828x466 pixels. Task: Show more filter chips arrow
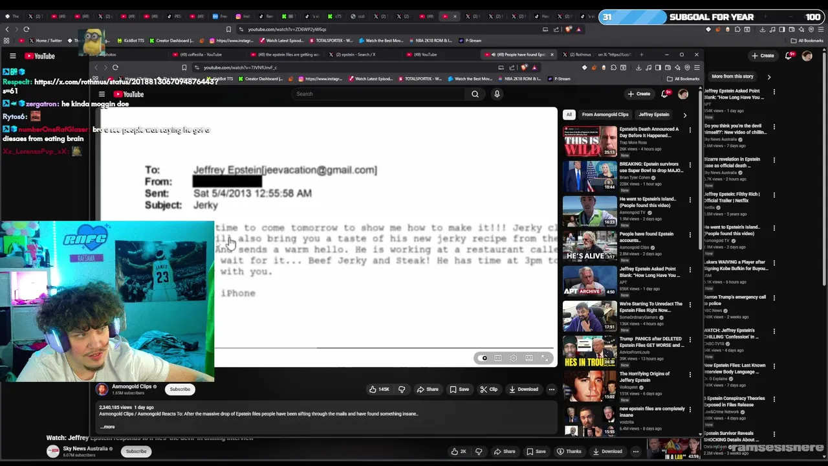click(684, 115)
